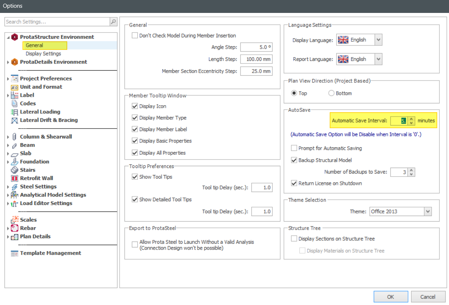Uncheck Display Icon in Member Tooltip Window
This screenshot has width=449, height=305.
(135, 106)
